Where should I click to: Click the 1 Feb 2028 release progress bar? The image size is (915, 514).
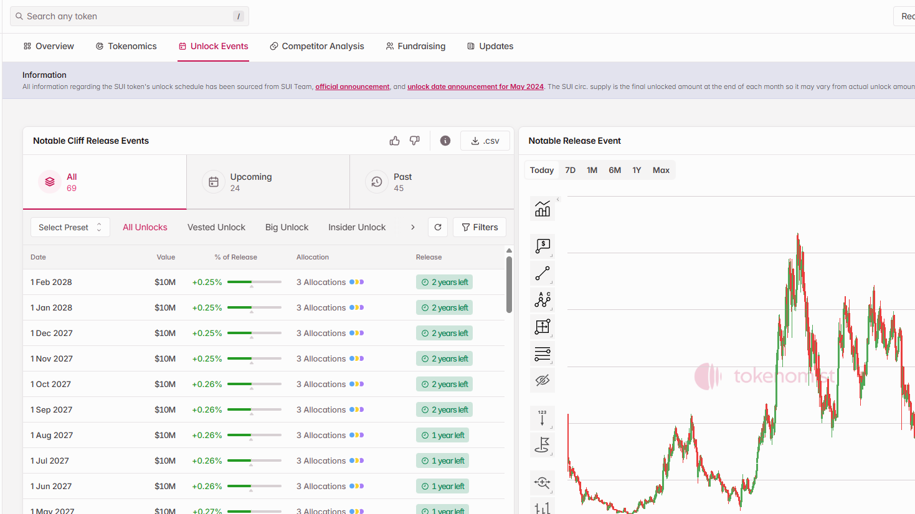pyautogui.click(x=254, y=282)
